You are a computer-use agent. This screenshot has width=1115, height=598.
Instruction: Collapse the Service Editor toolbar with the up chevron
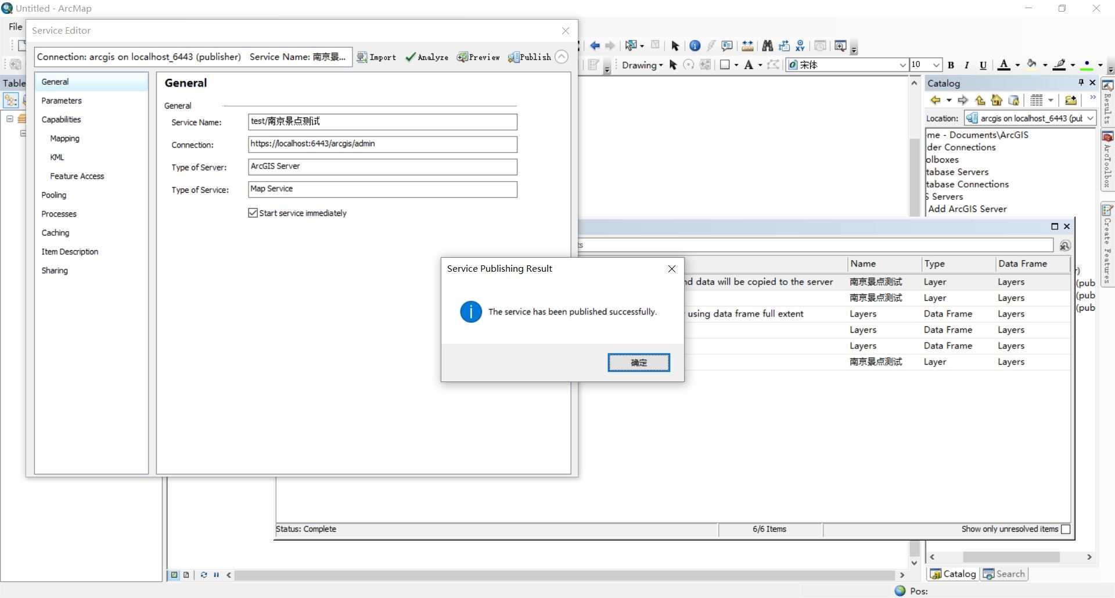[x=562, y=57]
